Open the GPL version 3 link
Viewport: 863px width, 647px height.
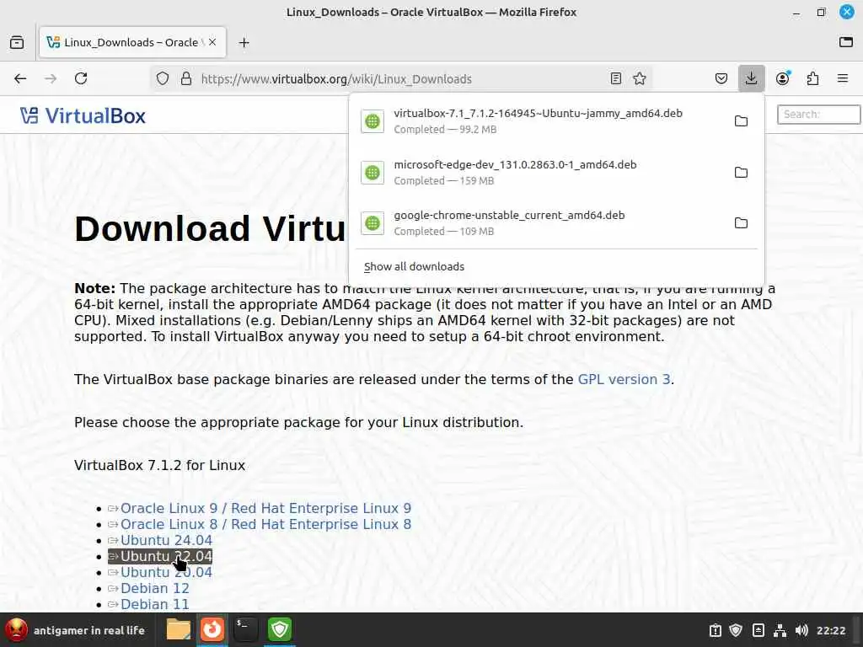coord(624,380)
